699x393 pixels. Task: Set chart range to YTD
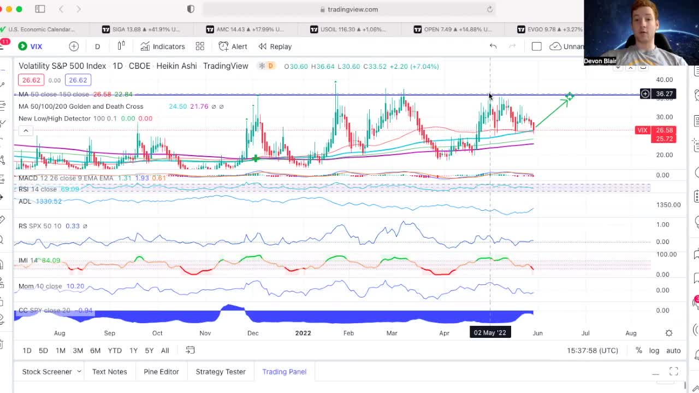(x=115, y=350)
